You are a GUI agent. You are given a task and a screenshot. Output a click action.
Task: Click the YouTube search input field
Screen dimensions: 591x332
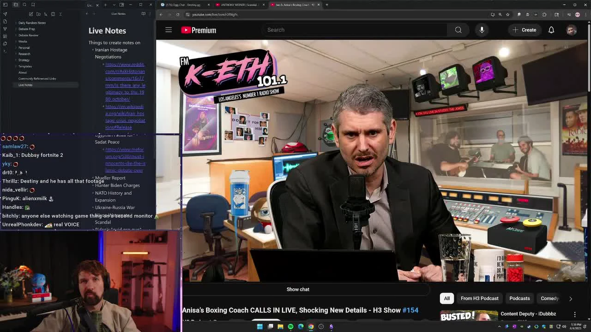point(356,30)
